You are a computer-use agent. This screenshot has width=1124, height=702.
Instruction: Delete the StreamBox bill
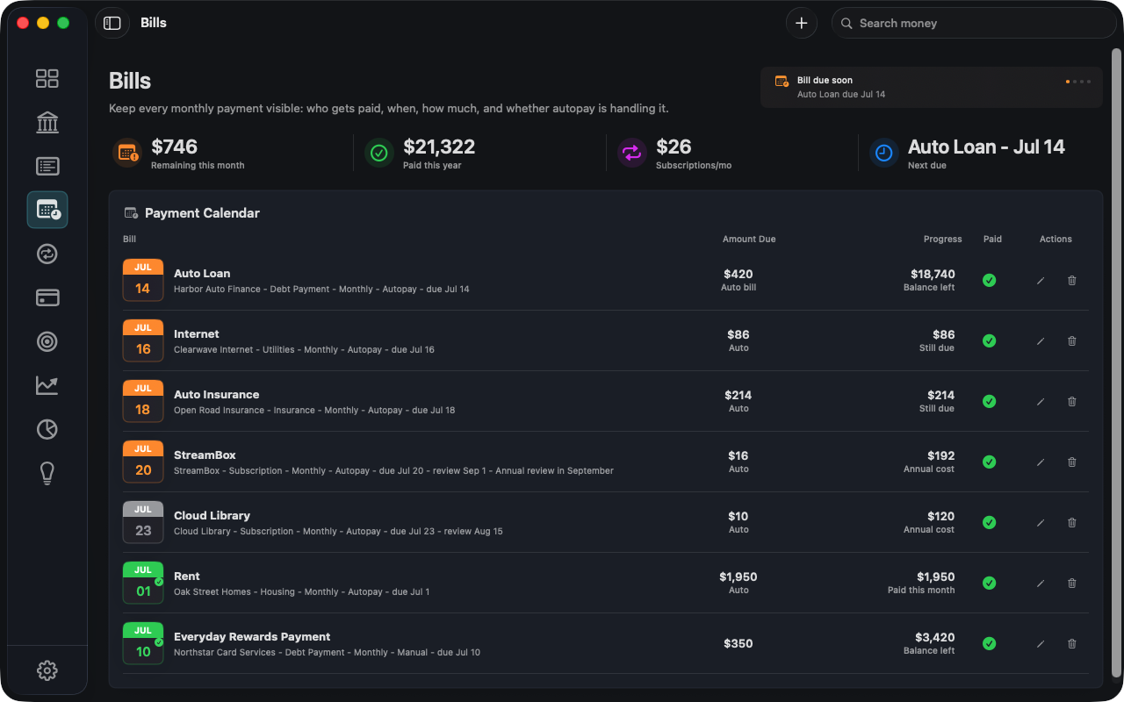(1071, 462)
